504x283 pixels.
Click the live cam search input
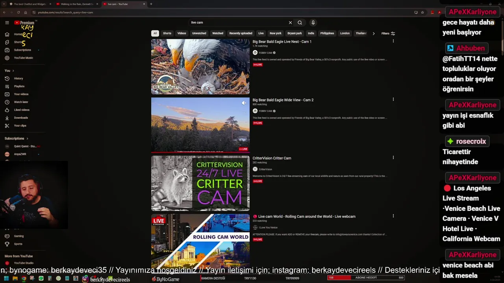(x=238, y=22)
